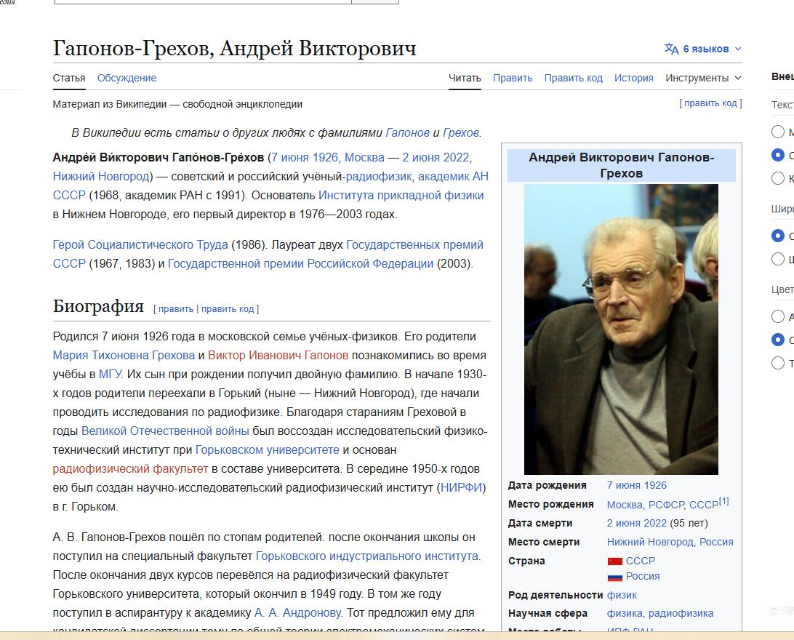Select the first radio option under "Цвет"
Image resolution: width=794 pixels, height=640 pixels.
pyautogui.click(x=778, y=316)
